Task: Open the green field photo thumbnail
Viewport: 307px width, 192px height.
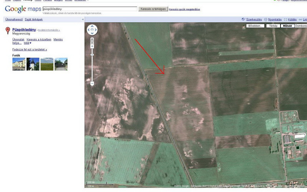Action: click(x=47, y=64)
